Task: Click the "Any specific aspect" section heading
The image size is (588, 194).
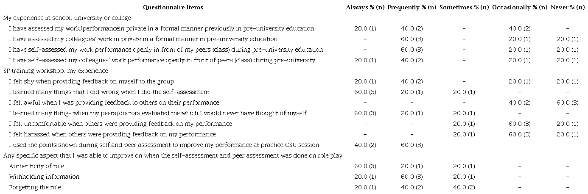Action: 173,155
